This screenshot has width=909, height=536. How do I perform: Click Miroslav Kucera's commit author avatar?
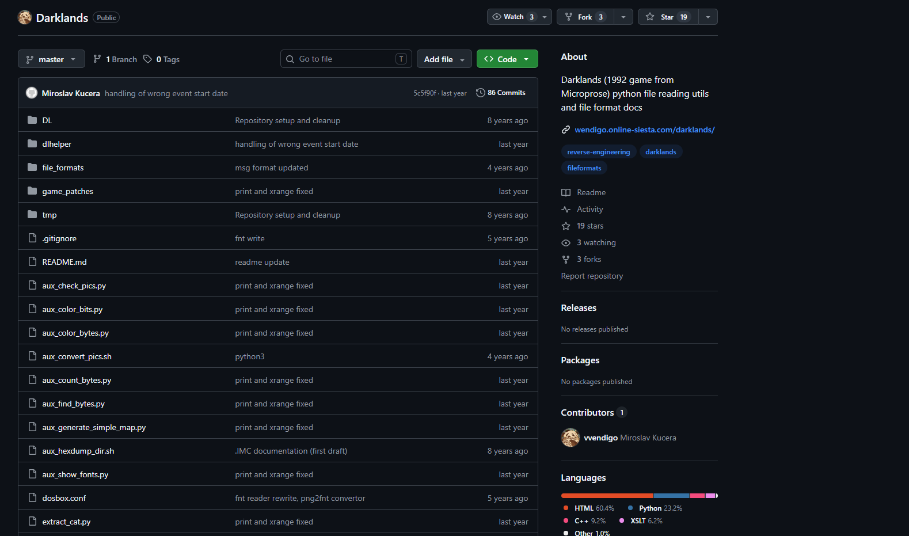tap(32, 93)
